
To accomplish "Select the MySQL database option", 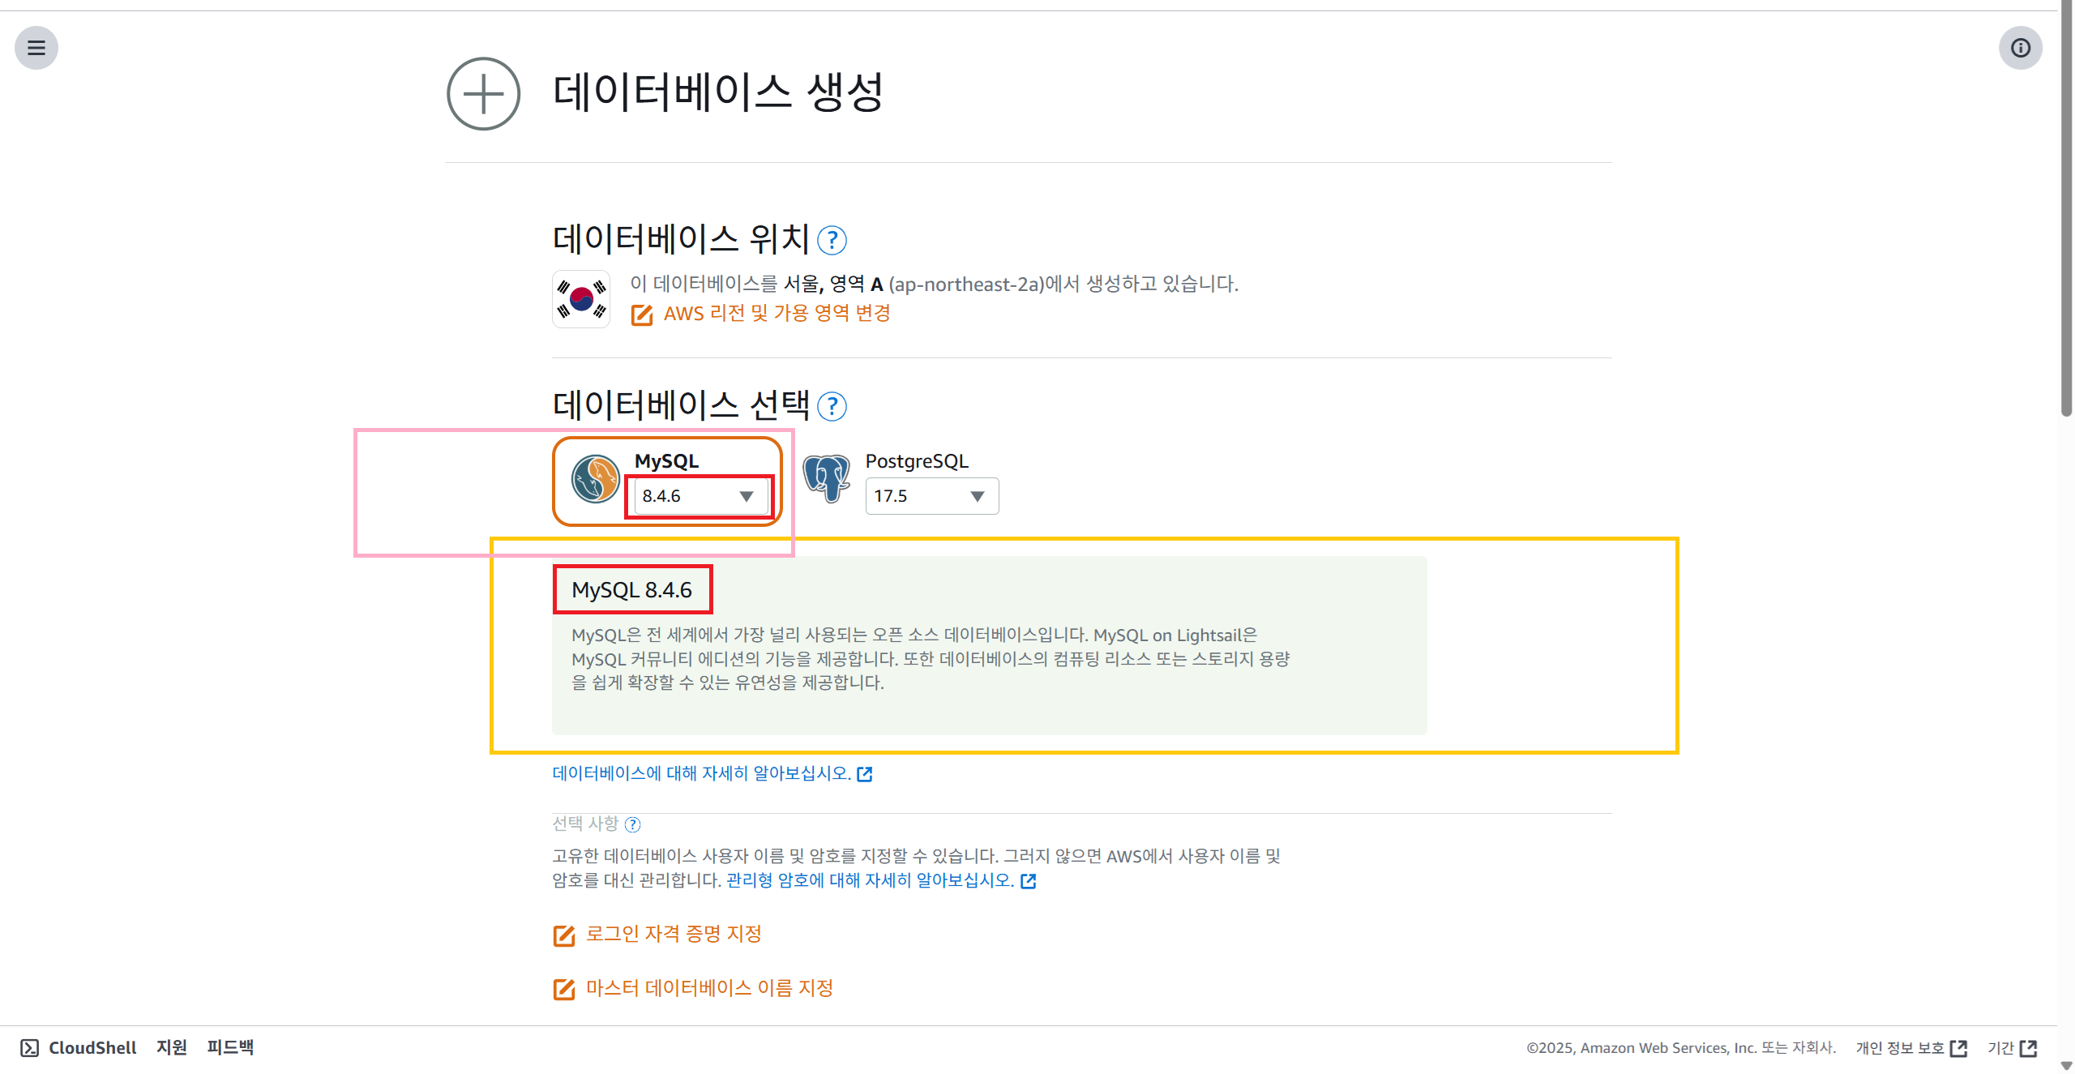I will [666, 461].
